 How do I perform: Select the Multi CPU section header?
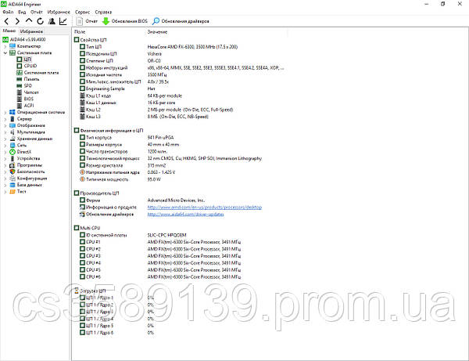[87, 228]
